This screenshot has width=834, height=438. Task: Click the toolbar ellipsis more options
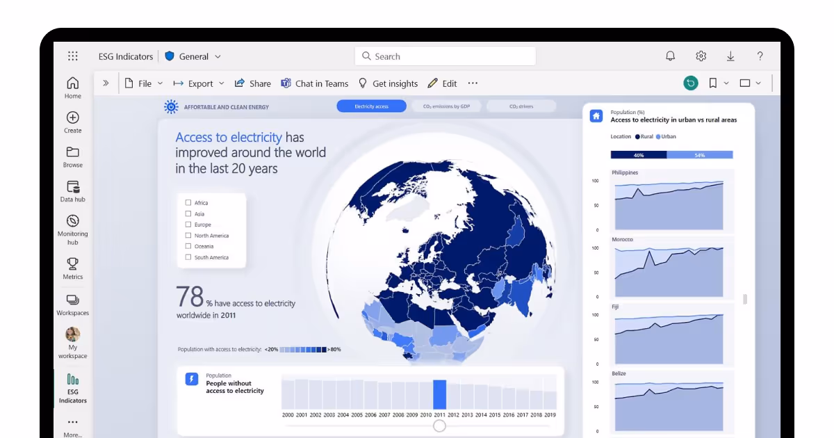pos(473,83)
